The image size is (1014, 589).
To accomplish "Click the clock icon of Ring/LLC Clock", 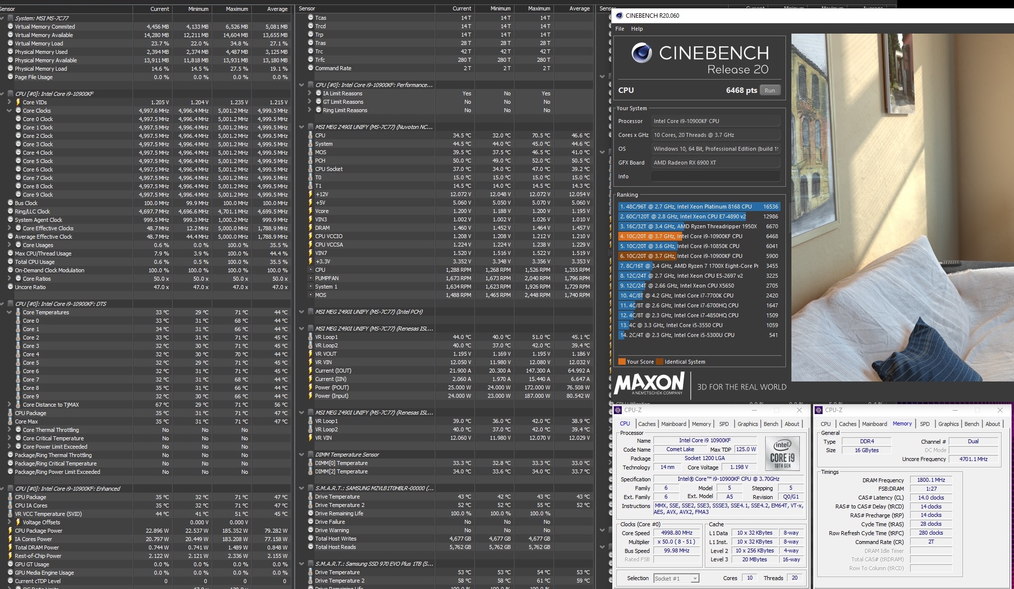I will [10, 211].
